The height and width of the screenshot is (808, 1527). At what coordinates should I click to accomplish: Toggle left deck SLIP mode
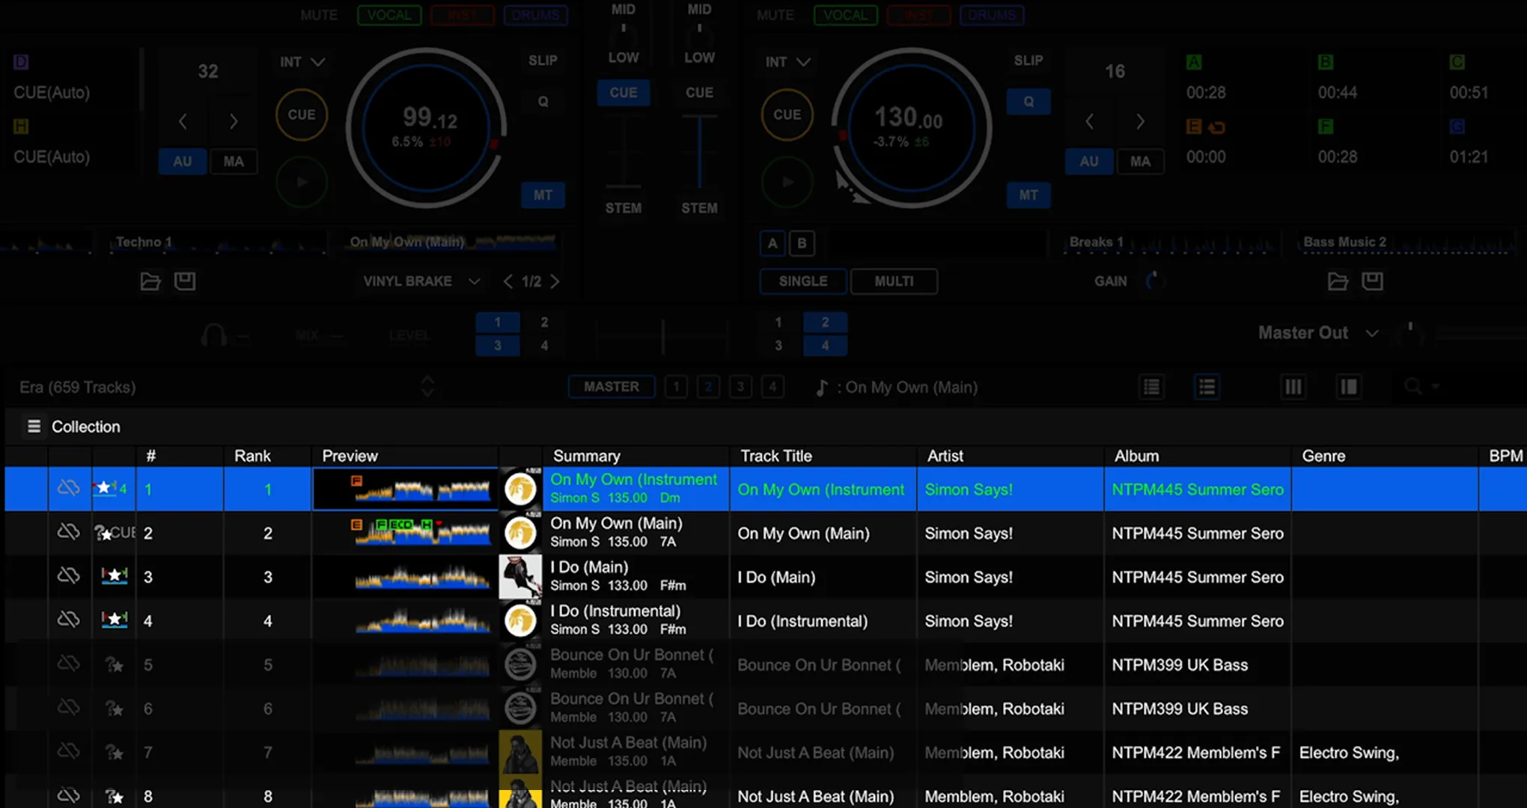[x=543, y=61]
